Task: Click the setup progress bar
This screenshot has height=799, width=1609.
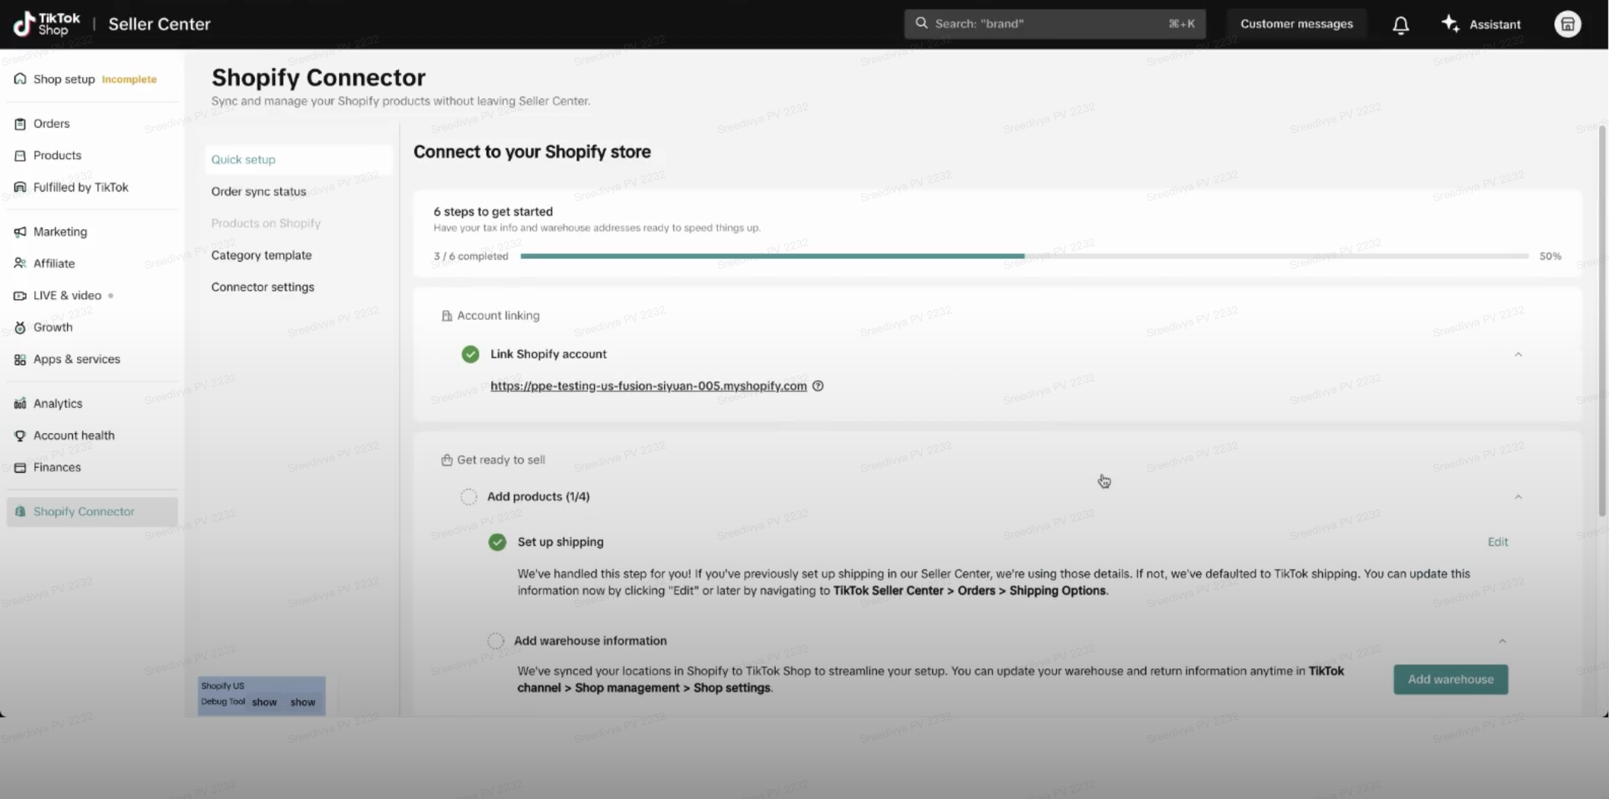Action: (x=1023, y=256)
